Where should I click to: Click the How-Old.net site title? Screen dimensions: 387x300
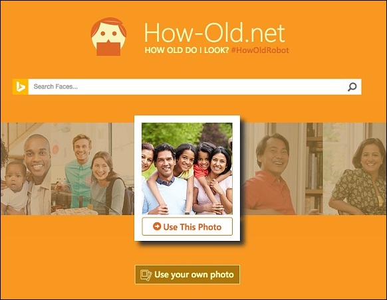(215, 33)
